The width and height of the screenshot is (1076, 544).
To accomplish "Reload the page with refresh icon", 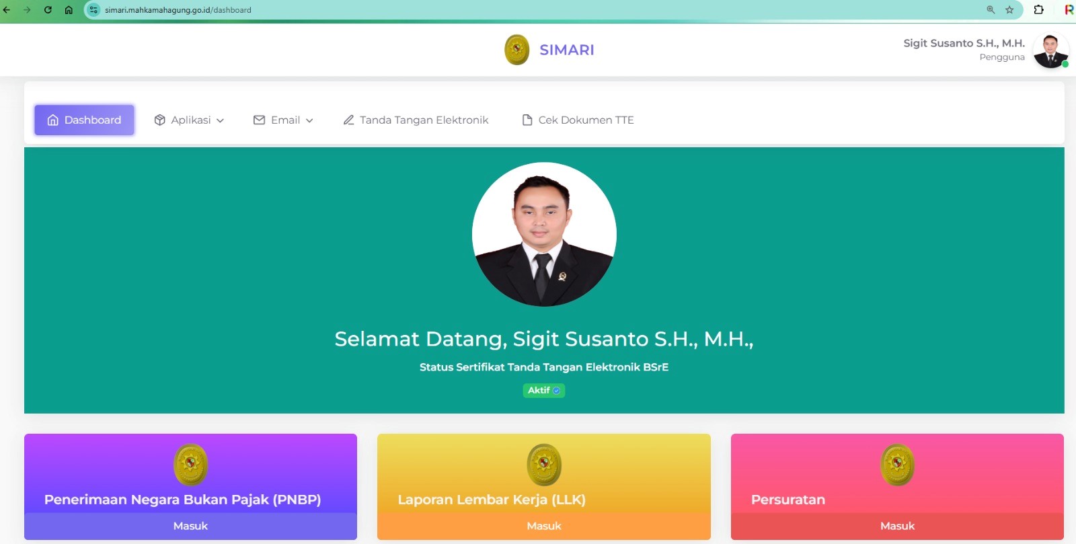I will pyautogui.click(x=48, y=10).
